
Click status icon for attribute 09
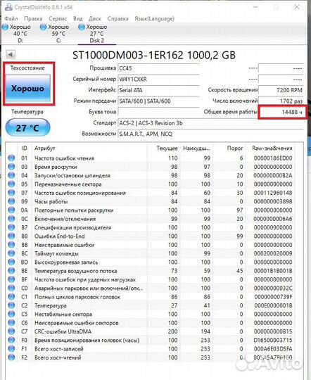11,201
